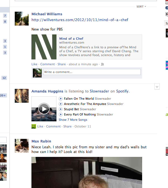168x188 pixels.
Task: Click Amanda Huggins' profile picture
Action: point(22,96)
